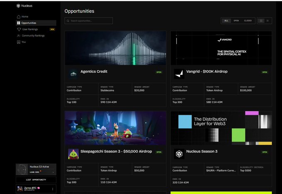Focus the Search opportunities field

tap(89, 21)
